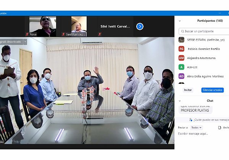Select Alma Delia Aguirre Martinez name
The width and height of the screenshot is (229, 160).
pyautogui.click(x=205, y=76)
